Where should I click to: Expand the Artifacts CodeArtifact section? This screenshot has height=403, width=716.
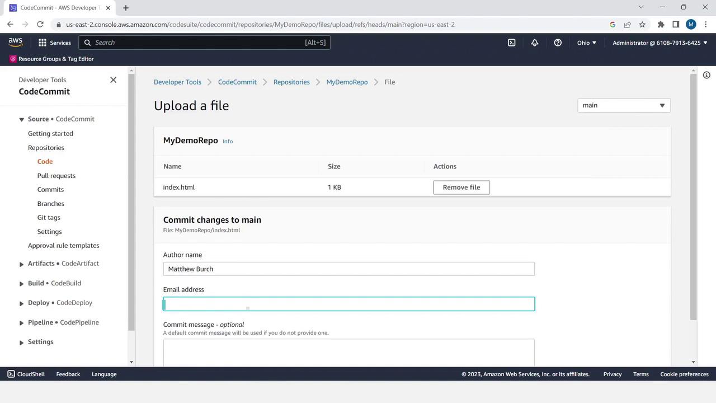(x=21, y=264)
